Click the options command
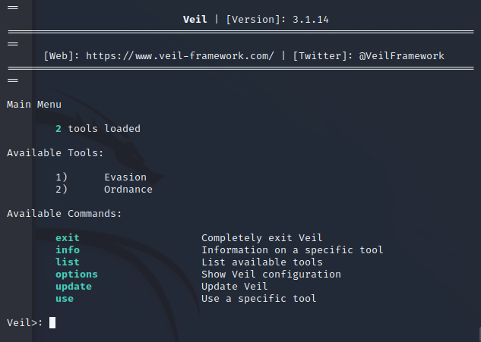Viewport: 481px width, 342px height. pyautogui.click(x=77, y=274)
